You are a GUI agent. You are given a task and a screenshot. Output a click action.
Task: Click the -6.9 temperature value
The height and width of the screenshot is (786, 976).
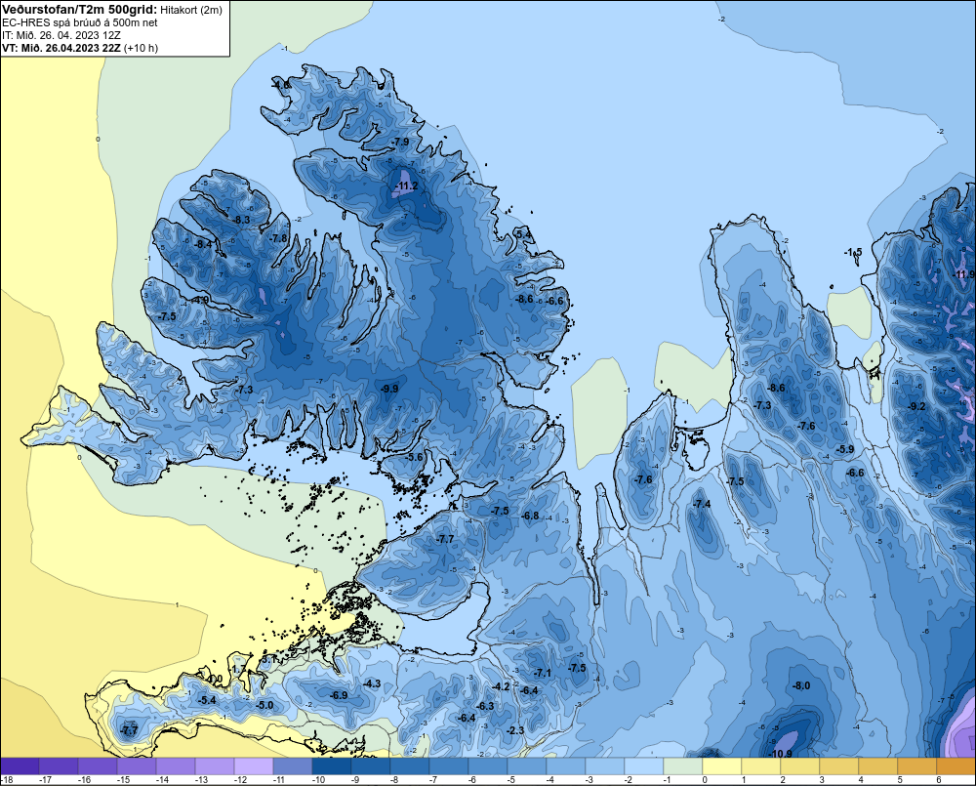click(x=340, y=695)
